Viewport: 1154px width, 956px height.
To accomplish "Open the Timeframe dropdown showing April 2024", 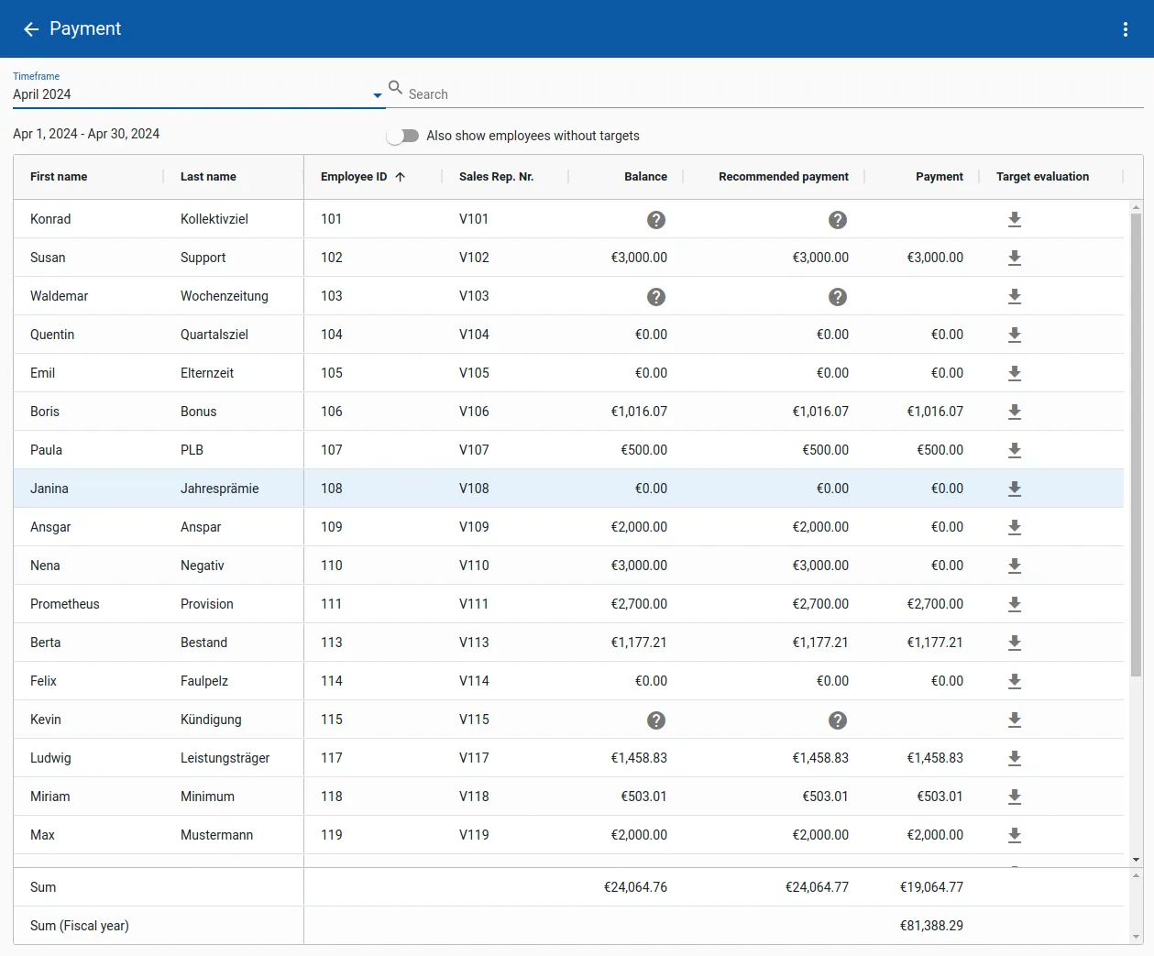I will coord(197,94).
